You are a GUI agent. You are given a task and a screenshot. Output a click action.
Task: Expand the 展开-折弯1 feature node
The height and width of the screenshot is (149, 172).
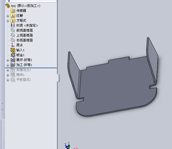(8, 60)
